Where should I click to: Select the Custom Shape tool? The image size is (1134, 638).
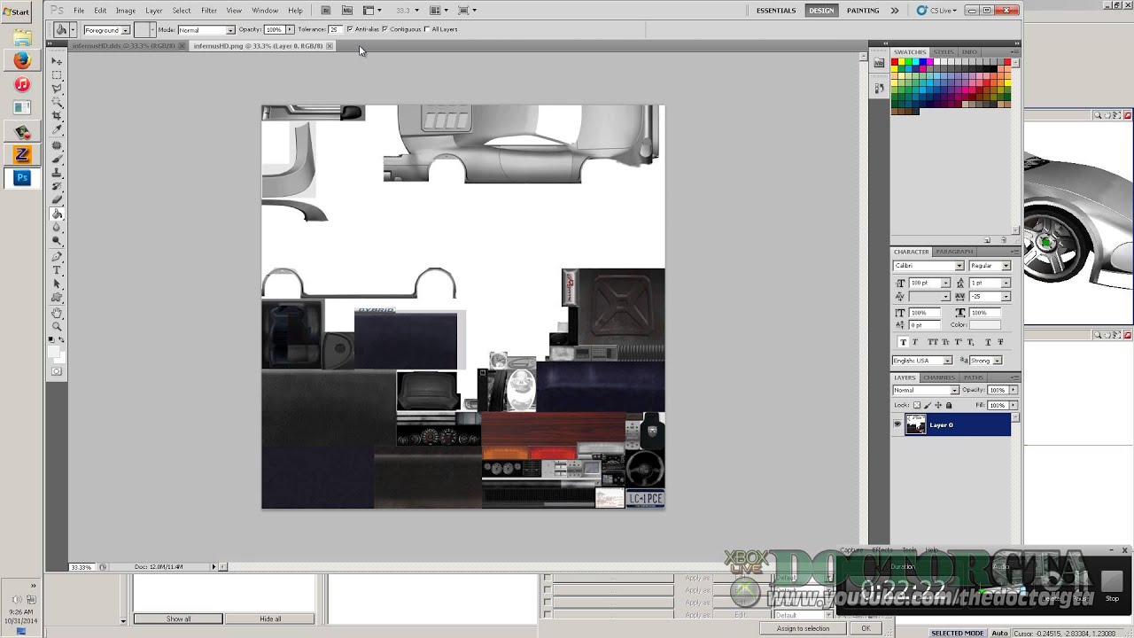tap(57, 297)
